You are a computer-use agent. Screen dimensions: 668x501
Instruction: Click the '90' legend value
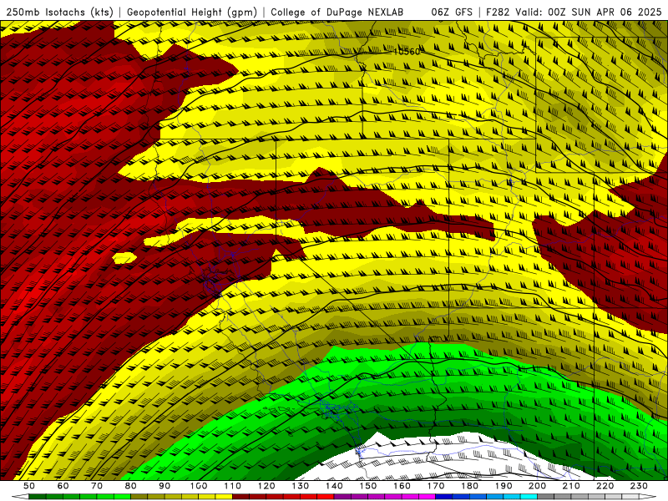(x=164, y=486)
